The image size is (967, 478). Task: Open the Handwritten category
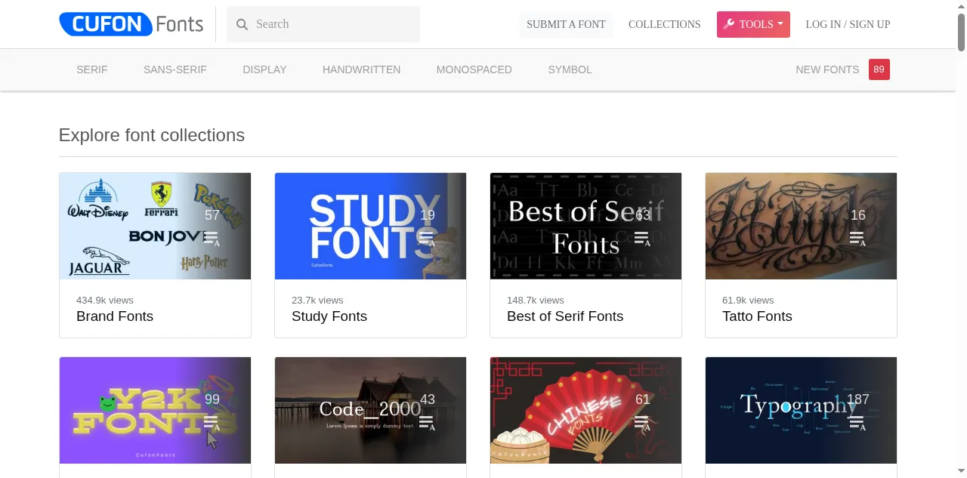point(361,69)
